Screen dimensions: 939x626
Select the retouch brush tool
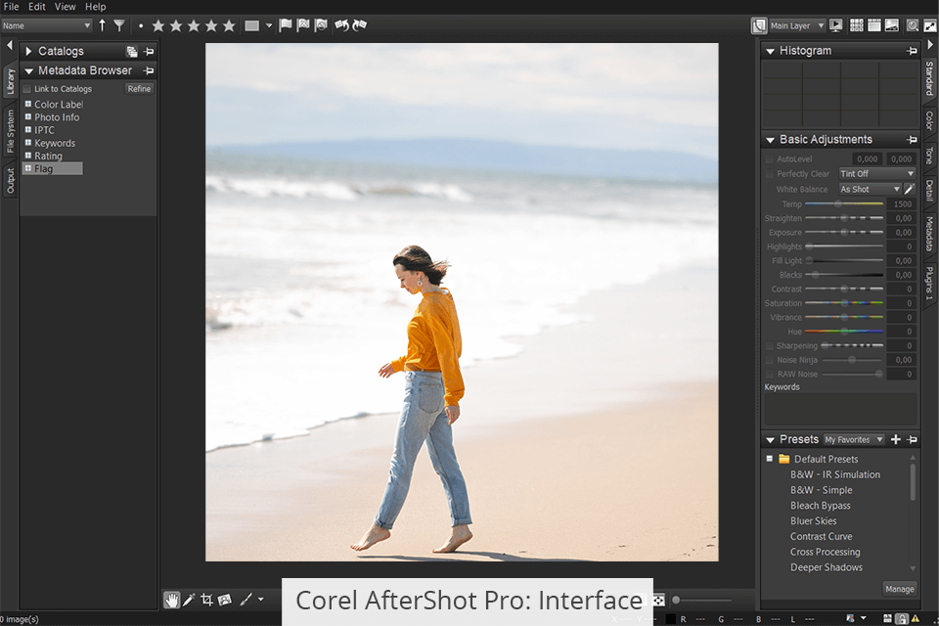[x=246, y=600]
